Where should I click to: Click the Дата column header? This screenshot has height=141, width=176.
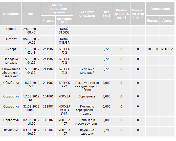[31, 14]
